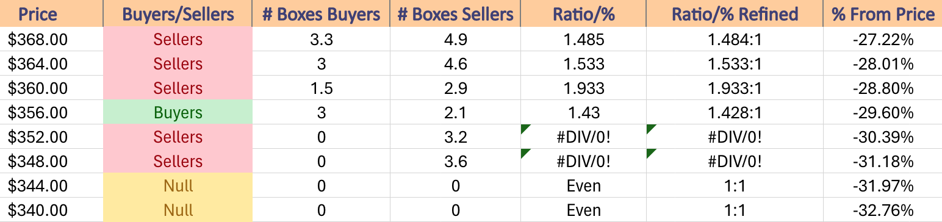The width and height of the screenshot is (942, 222).
Task: Click the Even ratio cell for $340.00
Action: pyautogui.click(x=583, y=210)
